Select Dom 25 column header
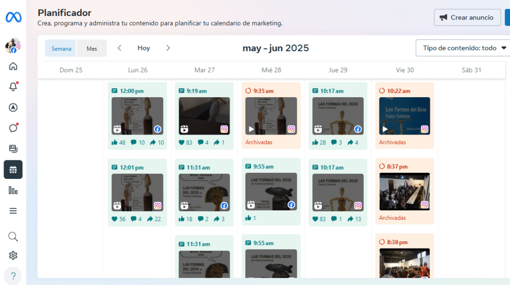The height and width of the screenshot is (285, 510). pyautogui.click(x=71, y=70)
